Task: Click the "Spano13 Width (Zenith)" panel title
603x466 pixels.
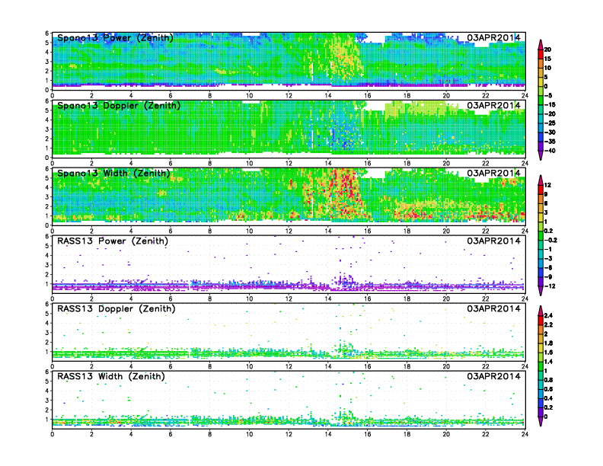Action: click(x=113, y=173)
